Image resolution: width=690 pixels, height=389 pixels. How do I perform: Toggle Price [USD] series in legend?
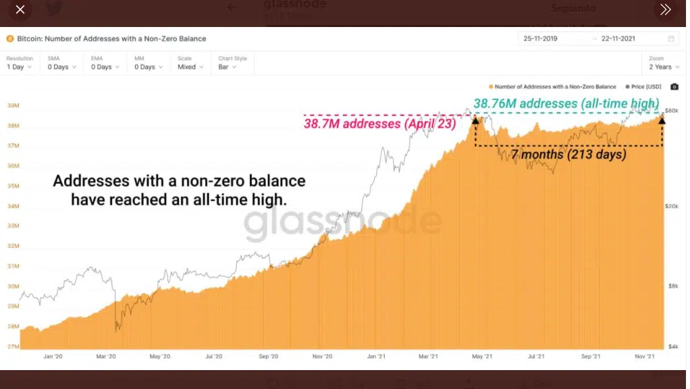coord(643,86)
